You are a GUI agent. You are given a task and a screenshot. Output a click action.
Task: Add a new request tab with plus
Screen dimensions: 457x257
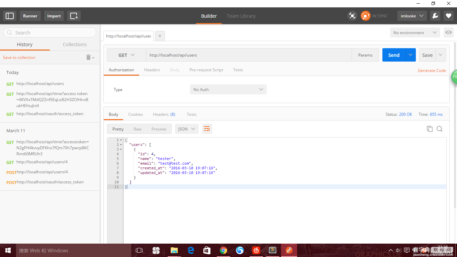(x=160, y=36)
